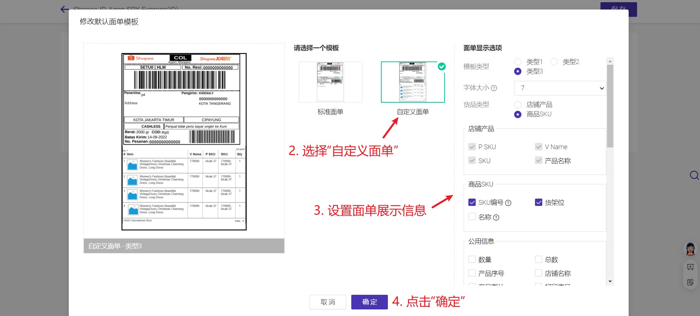
Task: Click the 商品SKU section group label
Action: click(481, 184)
